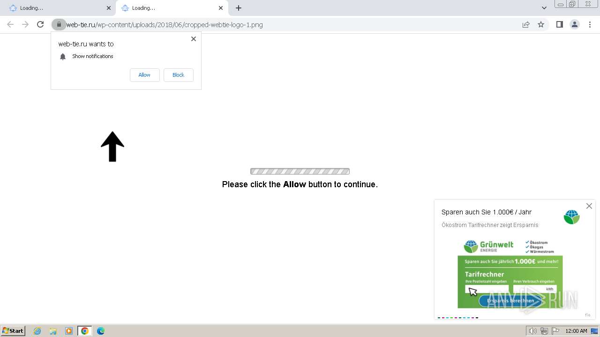Click the 'Please click the Allow button' message
This screenshot has height=337, width=600.
pos(300,184)
